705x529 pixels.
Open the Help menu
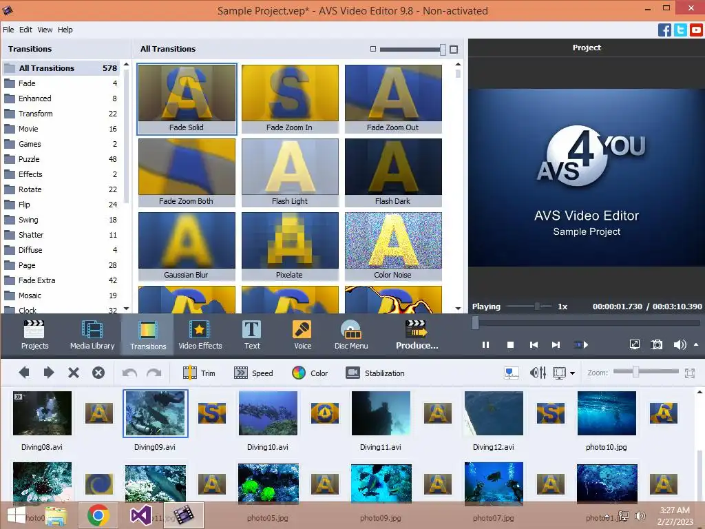(x=65, y=30)
